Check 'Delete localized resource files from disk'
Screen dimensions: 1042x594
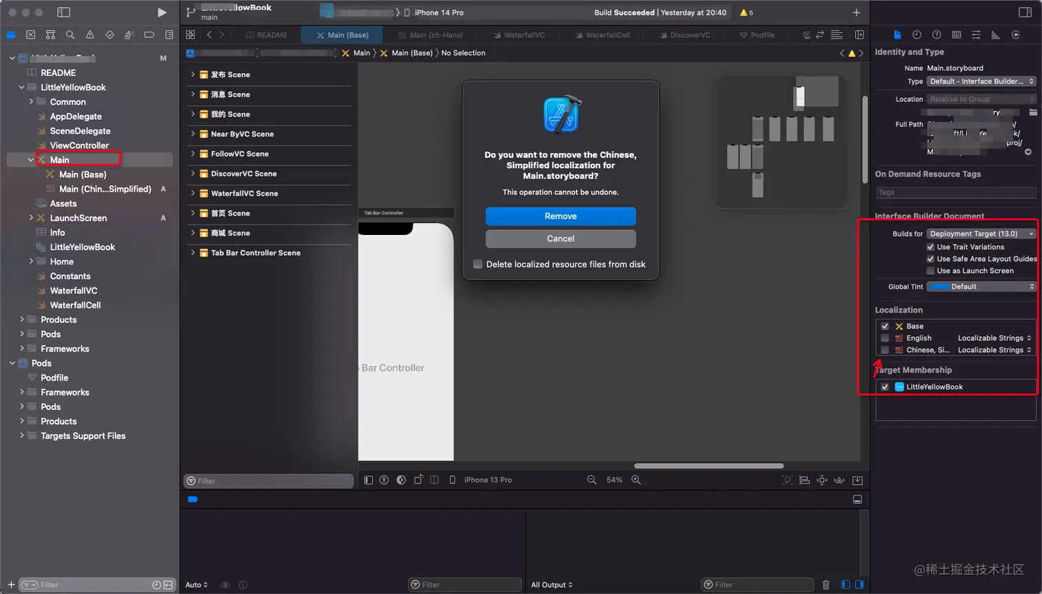click(x=478, y=264)
